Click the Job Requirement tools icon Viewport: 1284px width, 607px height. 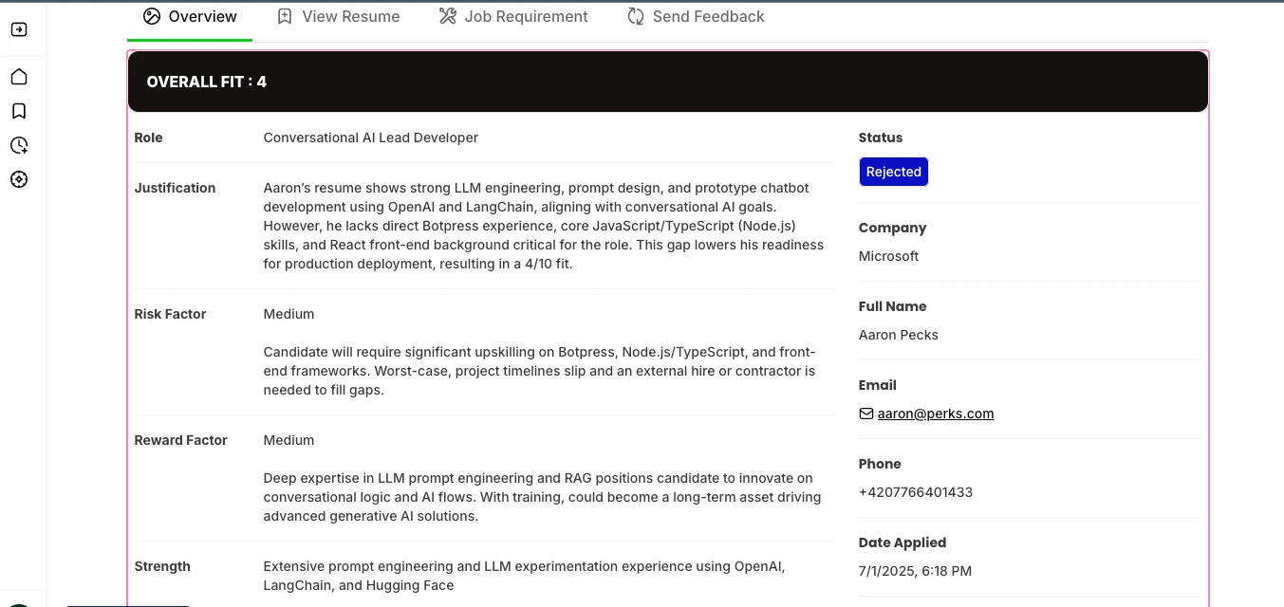pyautogui.click(x=448, y=16)
